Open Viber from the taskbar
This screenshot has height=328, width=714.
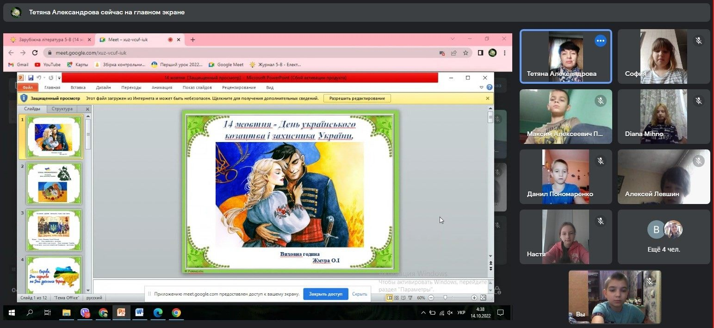pyautogui.click(x=85, y=313)
